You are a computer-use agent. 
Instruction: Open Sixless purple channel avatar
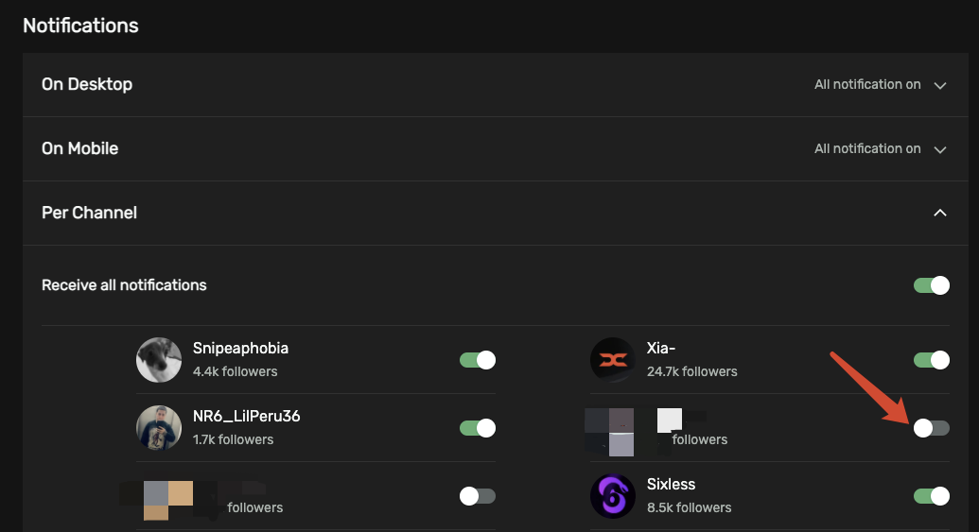tap(613, 496)
